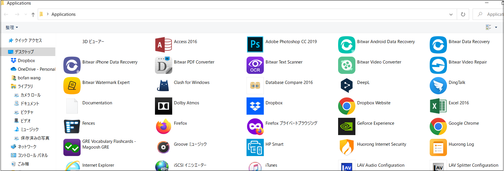504x171 pixels.
Task: Expand recent locations chevron beside forward arrow
Action: point(26,14)
